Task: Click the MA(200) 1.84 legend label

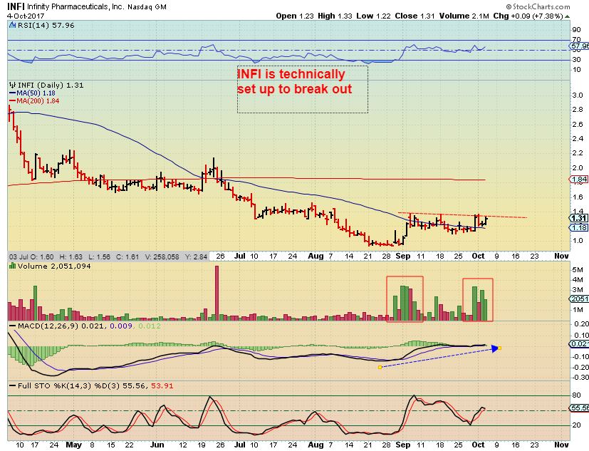Action: point(38,101)
